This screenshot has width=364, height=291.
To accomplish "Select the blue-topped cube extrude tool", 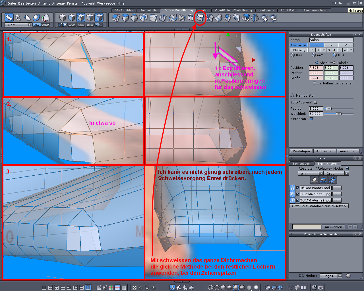I will 125,18.
